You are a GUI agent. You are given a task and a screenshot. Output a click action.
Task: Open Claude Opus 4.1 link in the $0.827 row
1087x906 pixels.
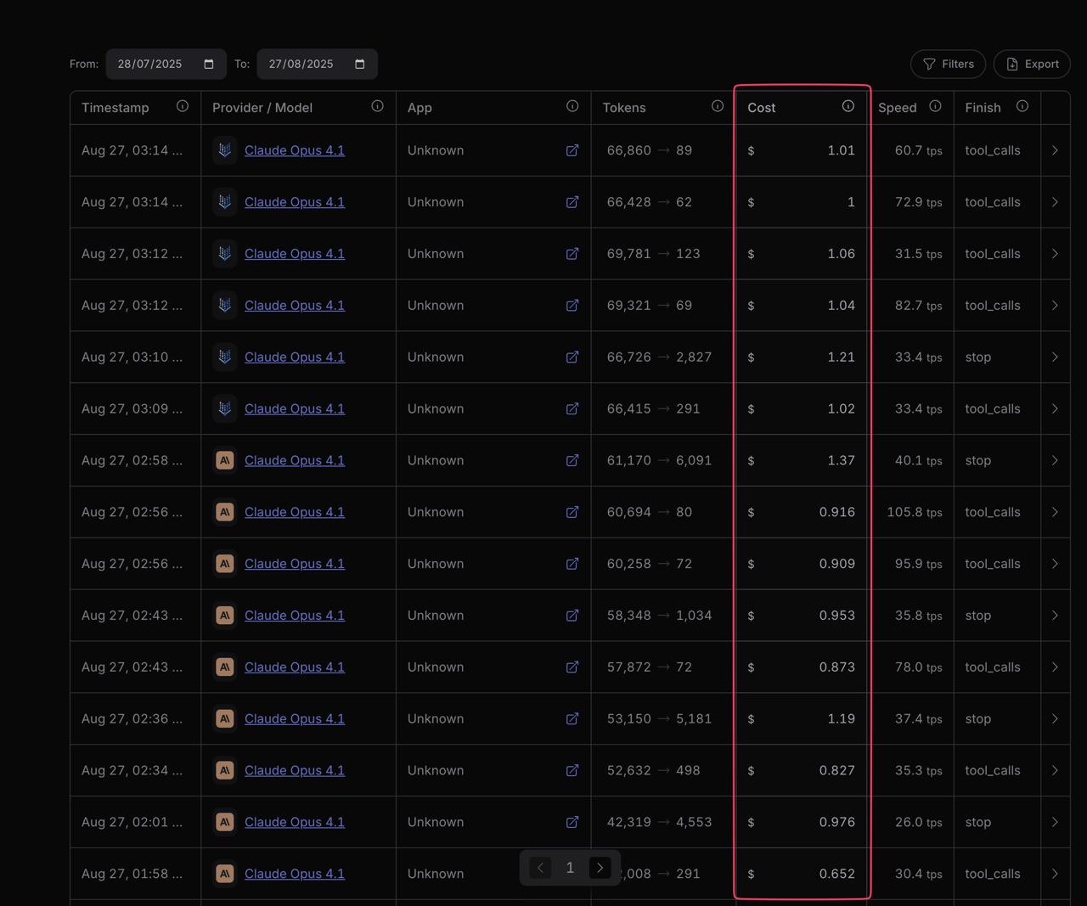coord(295,771)
